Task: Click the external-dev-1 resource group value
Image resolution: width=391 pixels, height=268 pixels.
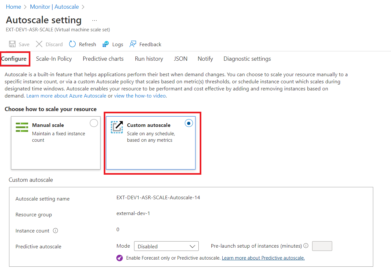Action: tap(133, 213)
